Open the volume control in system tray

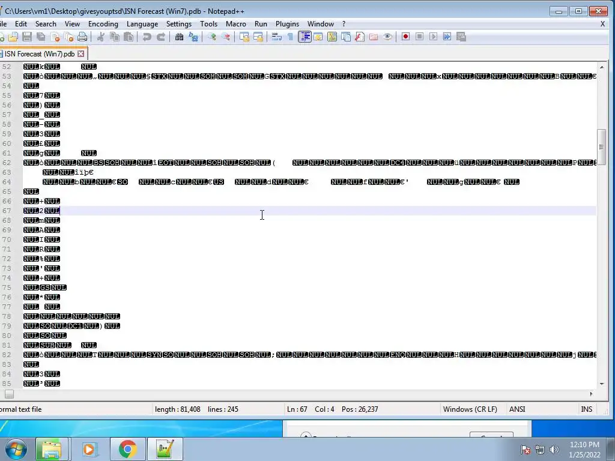554,450
